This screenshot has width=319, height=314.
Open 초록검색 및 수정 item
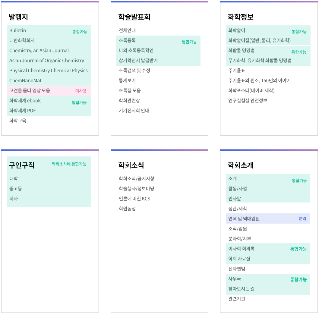(x=134, y=71)
